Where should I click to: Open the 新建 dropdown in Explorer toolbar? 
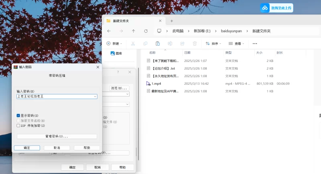pos(115,44)
